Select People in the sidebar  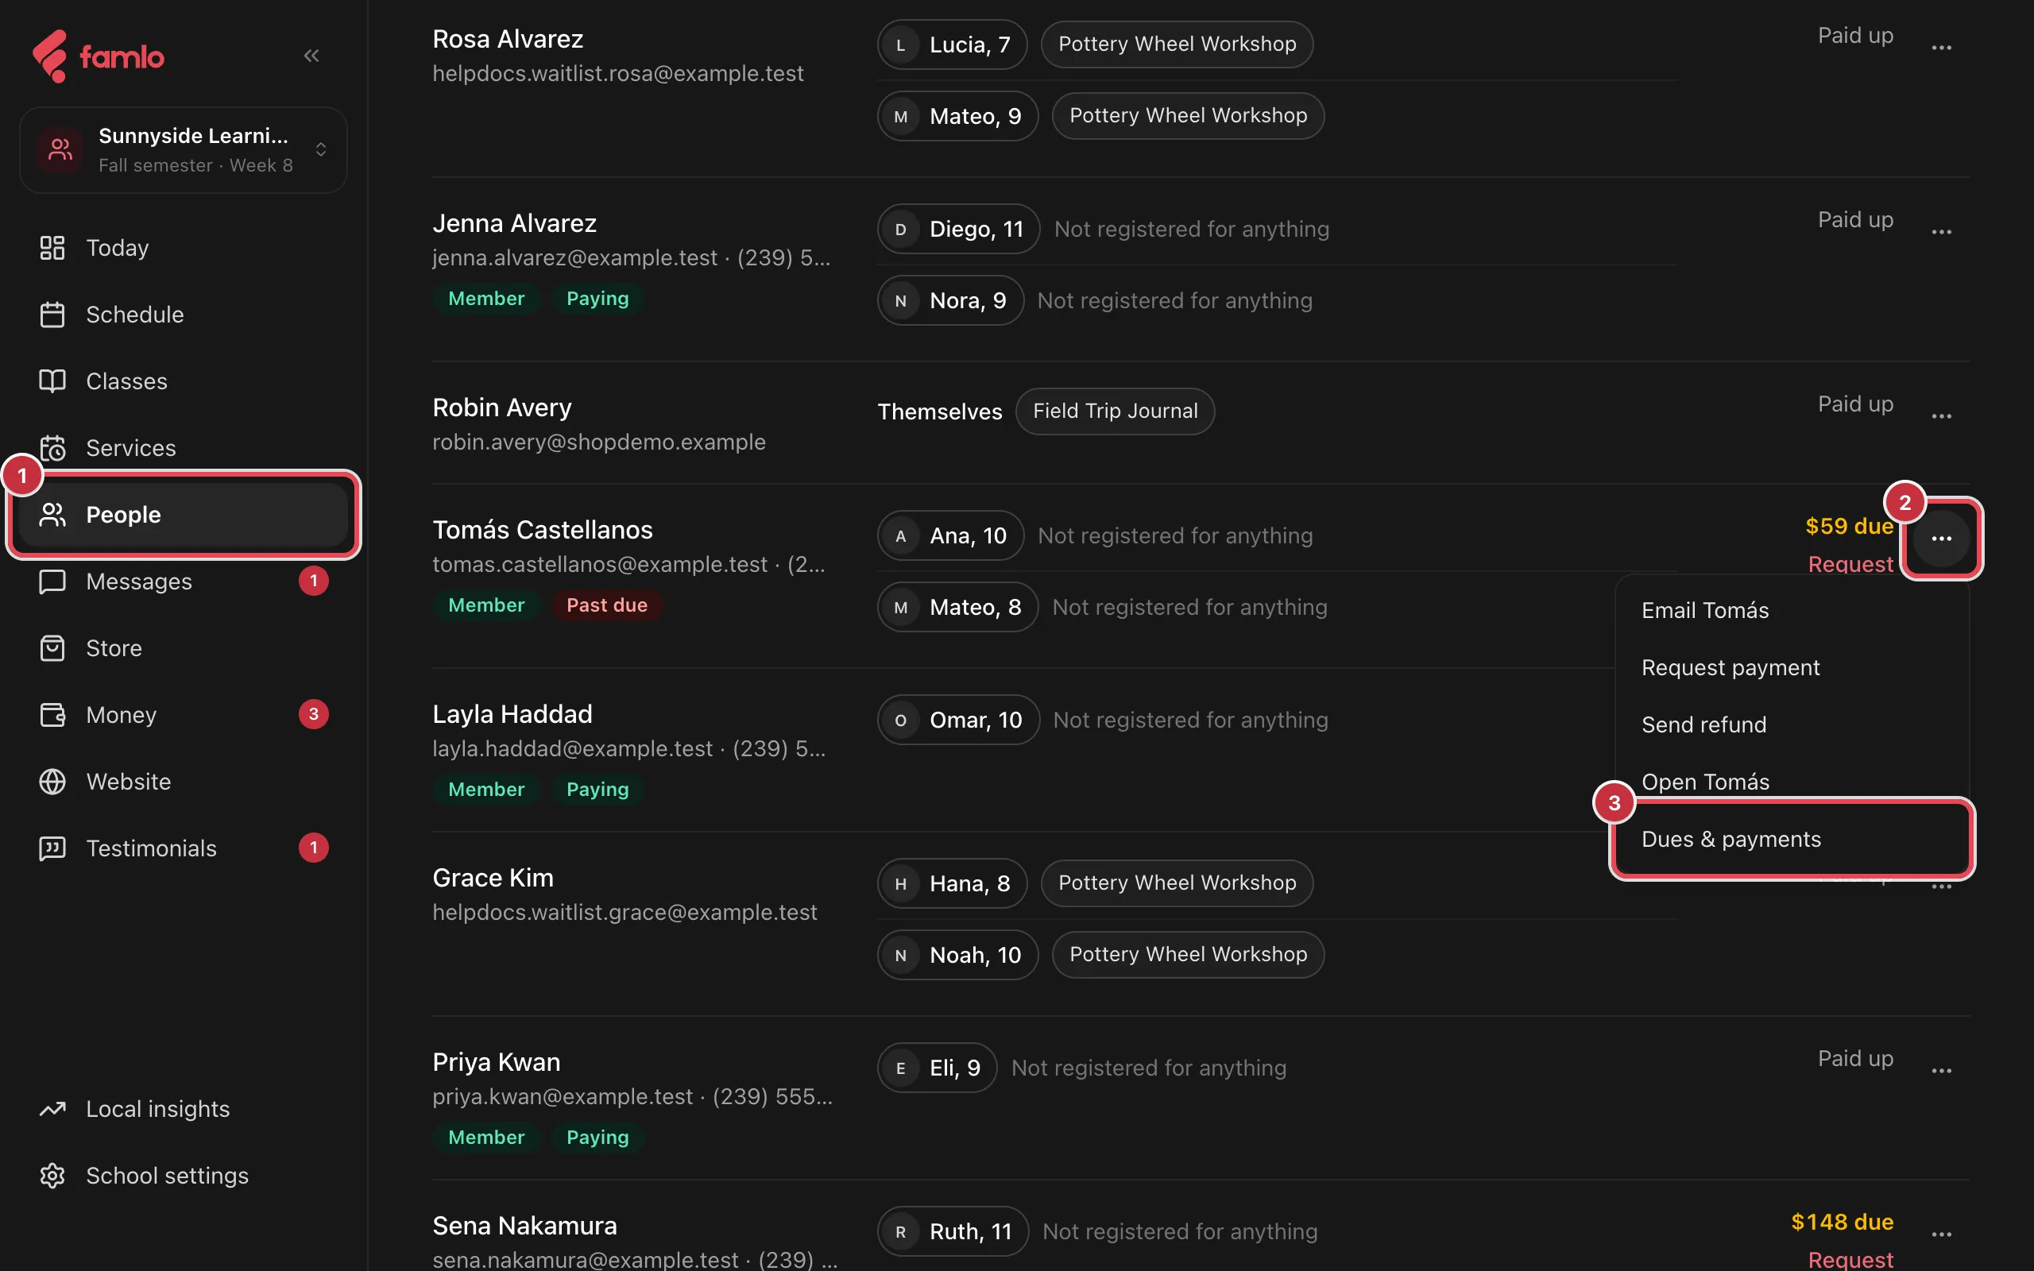184,515
